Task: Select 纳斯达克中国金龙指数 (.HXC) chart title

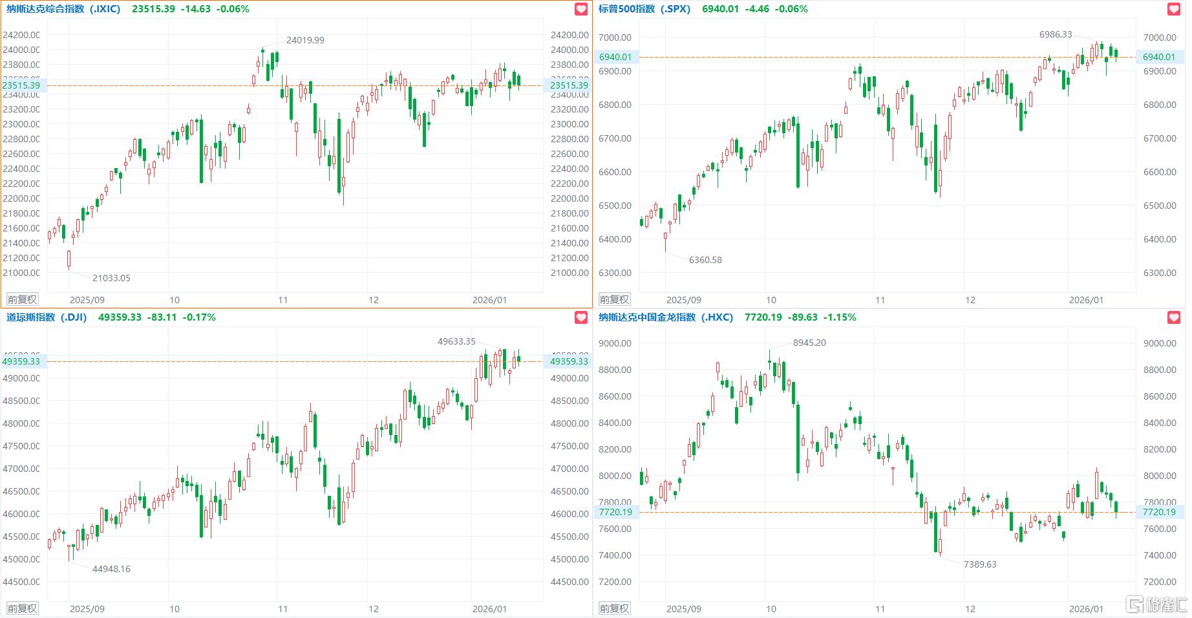Action: 665,317
